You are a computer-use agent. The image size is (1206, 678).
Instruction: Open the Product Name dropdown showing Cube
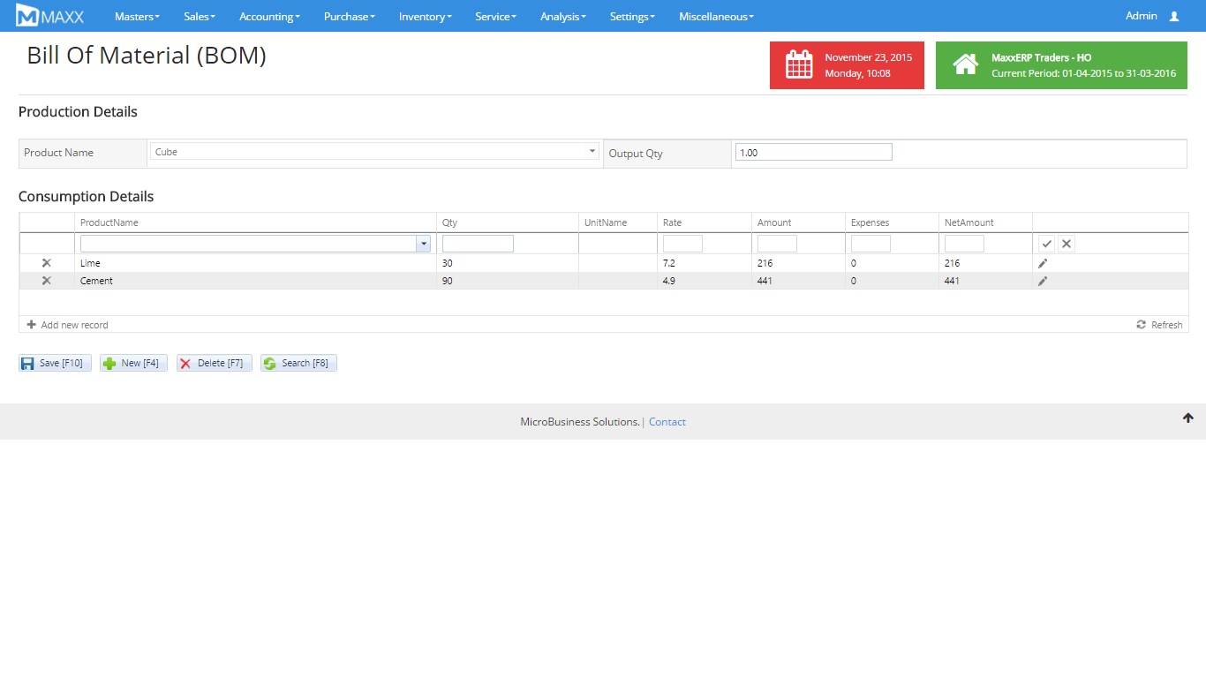click(592, 152)
